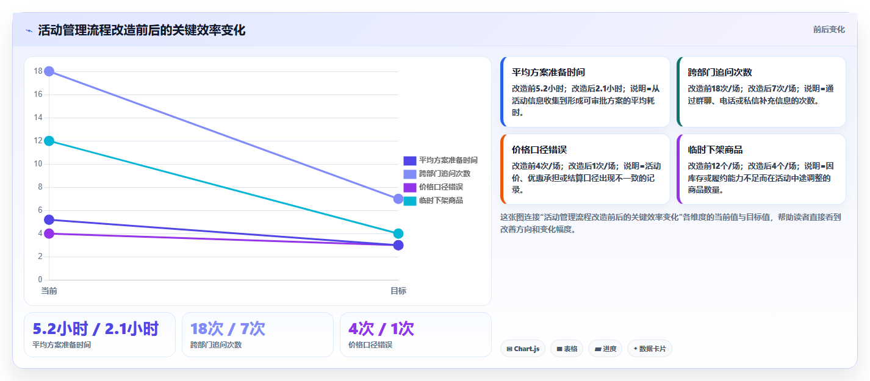
Task: Open the 价格口径错误 info card
Action: (585, 169)
